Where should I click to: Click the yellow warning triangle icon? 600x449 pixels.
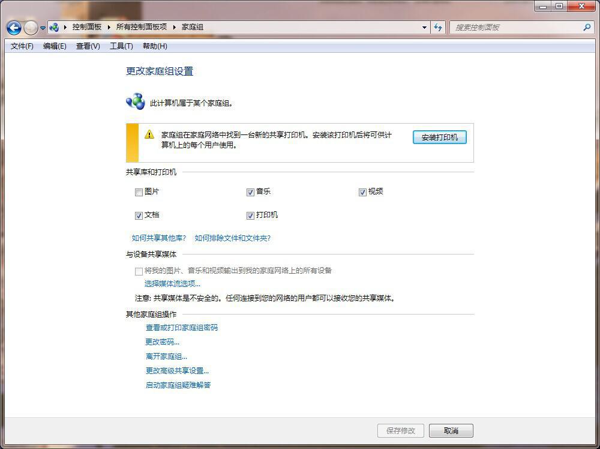tap(149, 134)
